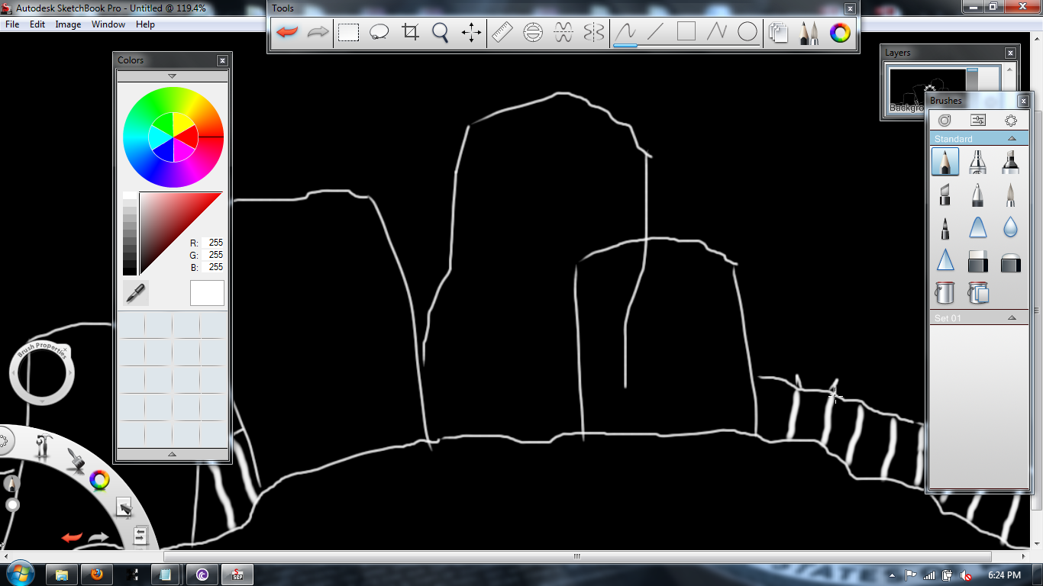Open the Windows Start menu
The image size is (1043, 586).
pos(21,575)
